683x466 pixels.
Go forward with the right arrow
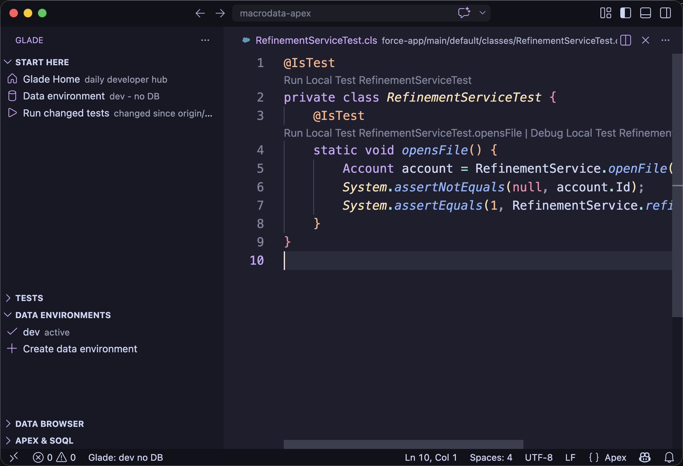tap(220, 13)
